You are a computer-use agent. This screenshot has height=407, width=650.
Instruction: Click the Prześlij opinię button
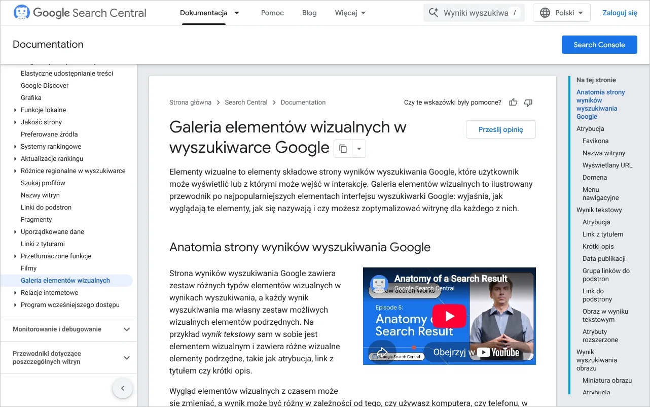click(501, 129)
